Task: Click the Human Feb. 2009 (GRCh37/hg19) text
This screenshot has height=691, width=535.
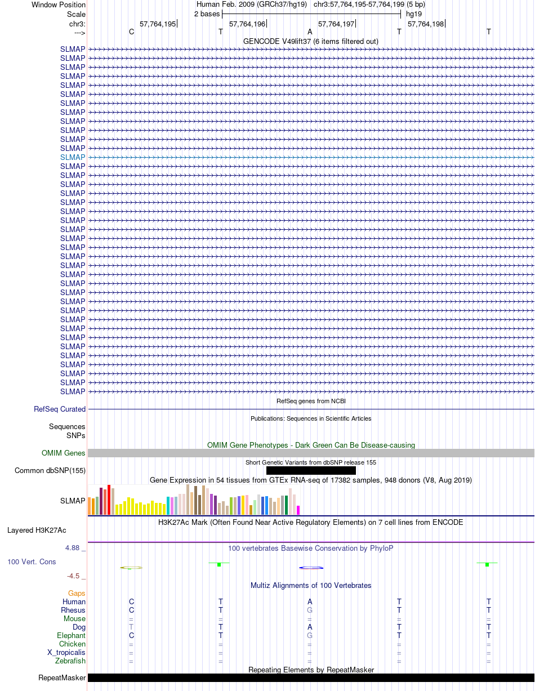Action: coord(252,5)
